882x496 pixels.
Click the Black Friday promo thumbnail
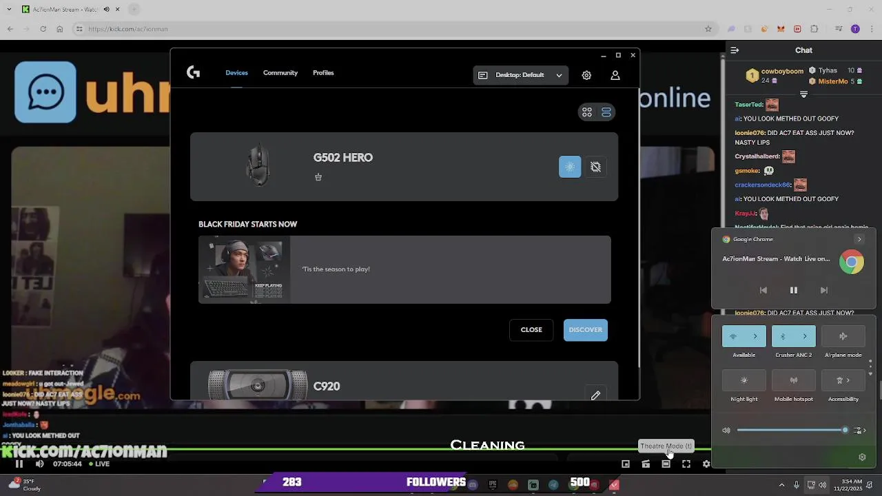pyautogui.click(x=245, y=269)
